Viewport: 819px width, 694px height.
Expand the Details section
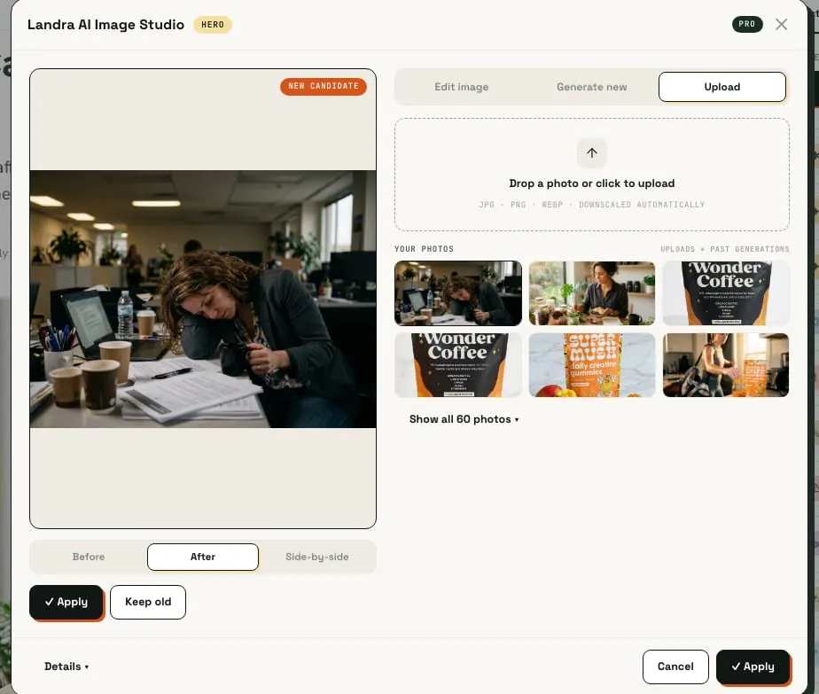(x=66, y=667)
